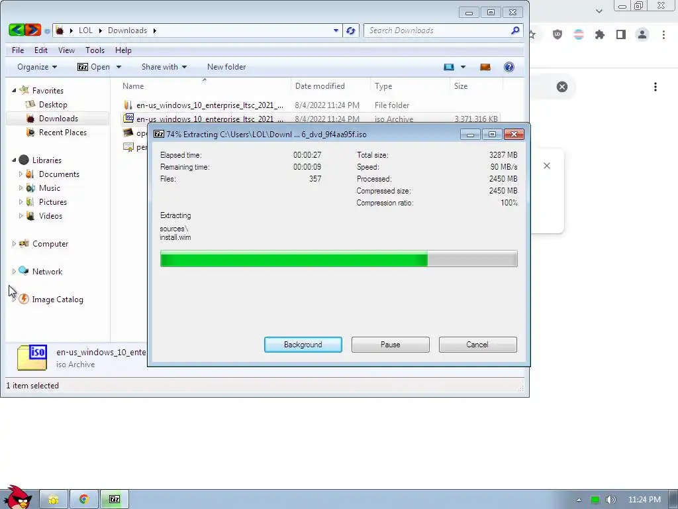Expand the Documents library
This screenshot has height=509, width=678.
point(21,174)
